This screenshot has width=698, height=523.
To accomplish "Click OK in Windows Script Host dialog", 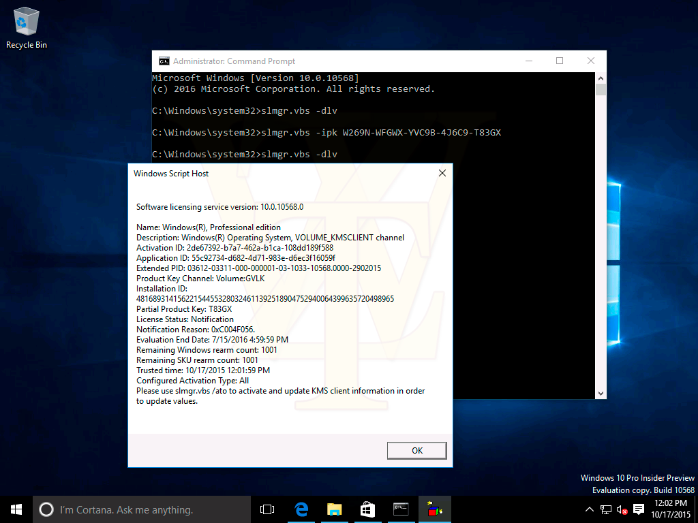I will (416, 450).
